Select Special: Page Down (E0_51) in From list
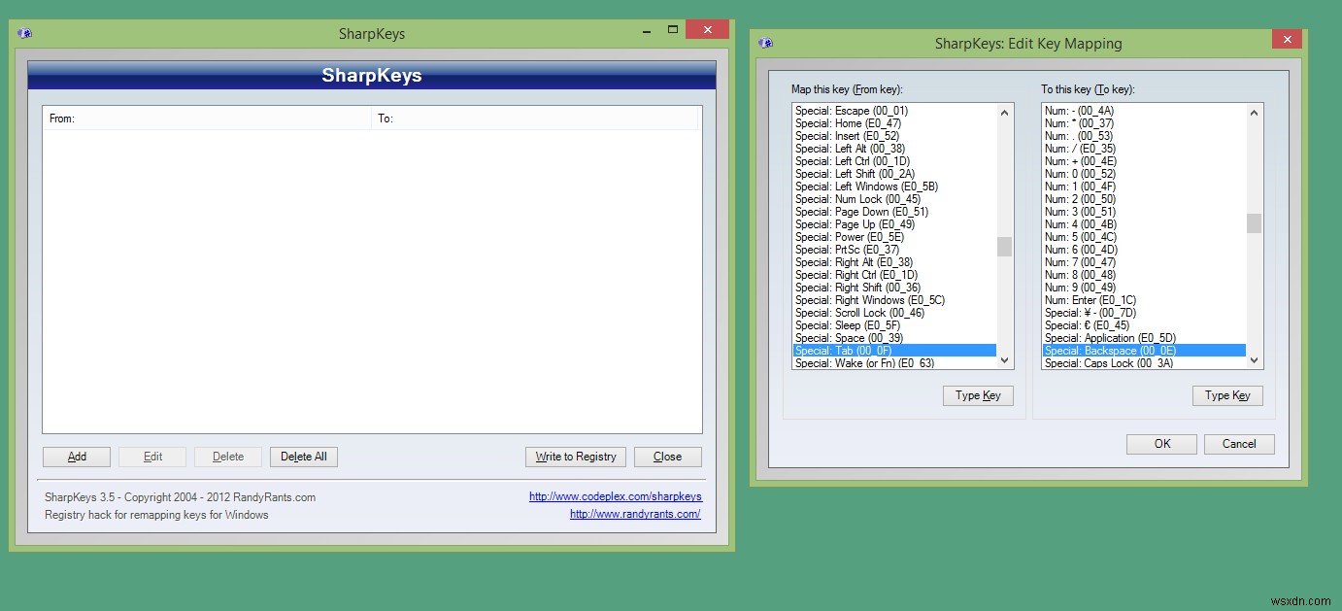 (x=894, y=212)
